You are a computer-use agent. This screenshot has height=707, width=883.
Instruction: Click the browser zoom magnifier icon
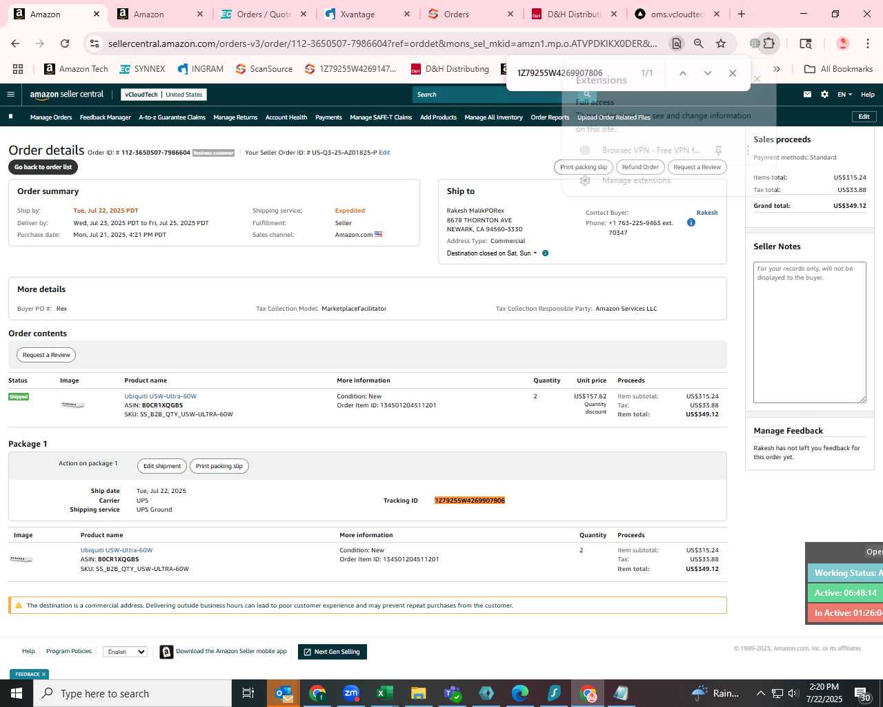tap(699, 43)
